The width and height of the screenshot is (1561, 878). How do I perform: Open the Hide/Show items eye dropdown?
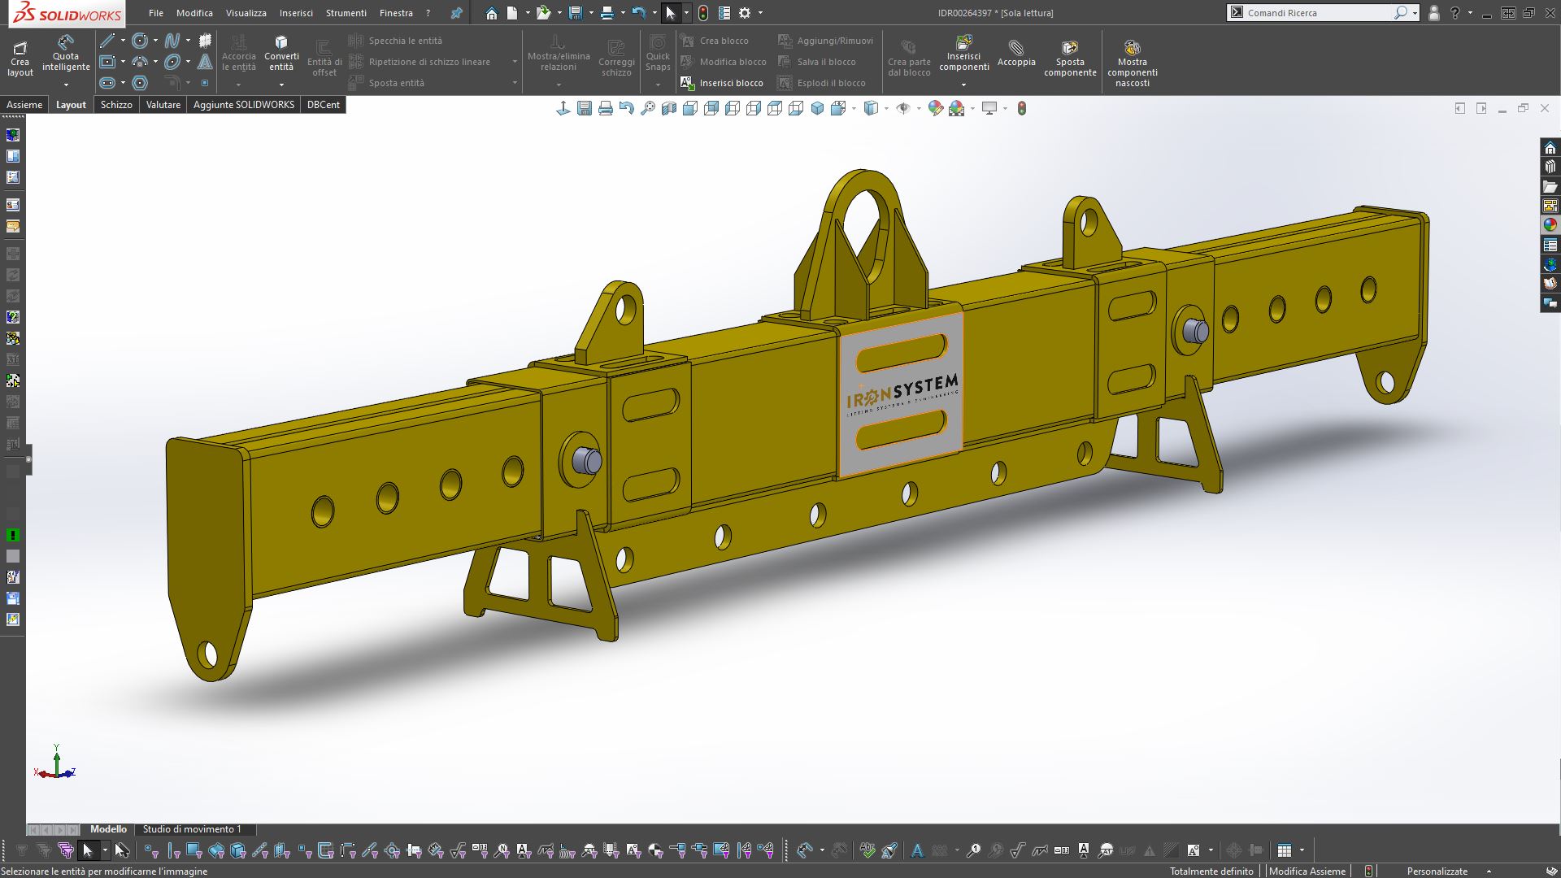pos(919,108)
